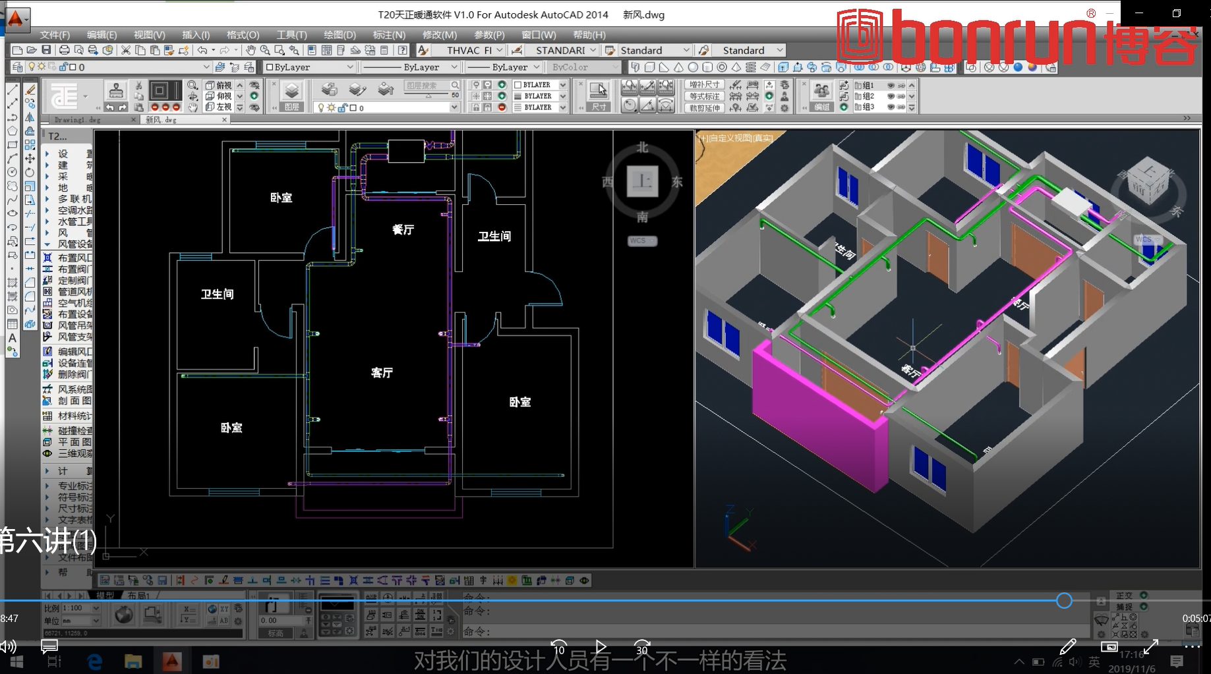
Task: Select the Mirror tool icon
Action: click(30, 117)
